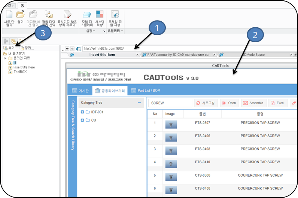Open a file with the 열기 icon
The width and height of the screenshot is (298, 198).
coord(20,15)
